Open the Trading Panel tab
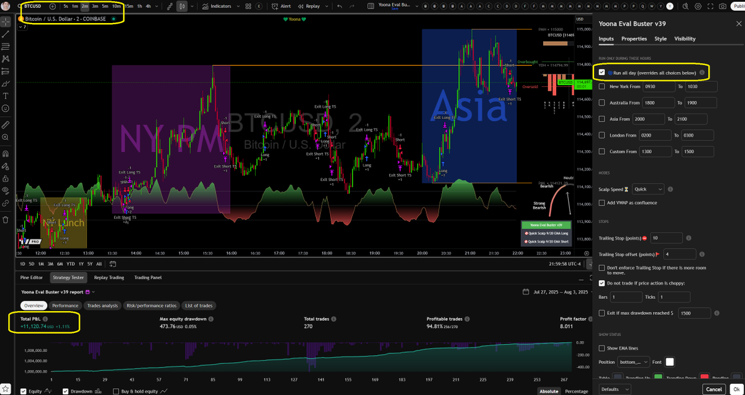Image resolution: width=745 pixels, height=395 pixels. coord(148,278)
